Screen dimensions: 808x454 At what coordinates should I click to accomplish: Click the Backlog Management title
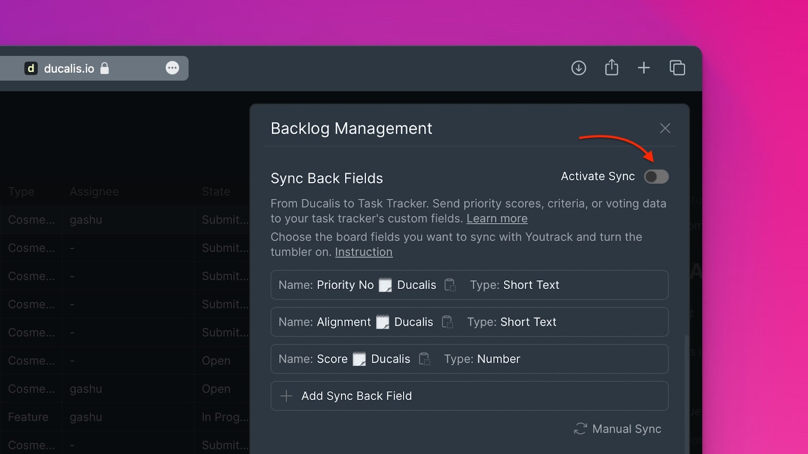coord(351,128)
